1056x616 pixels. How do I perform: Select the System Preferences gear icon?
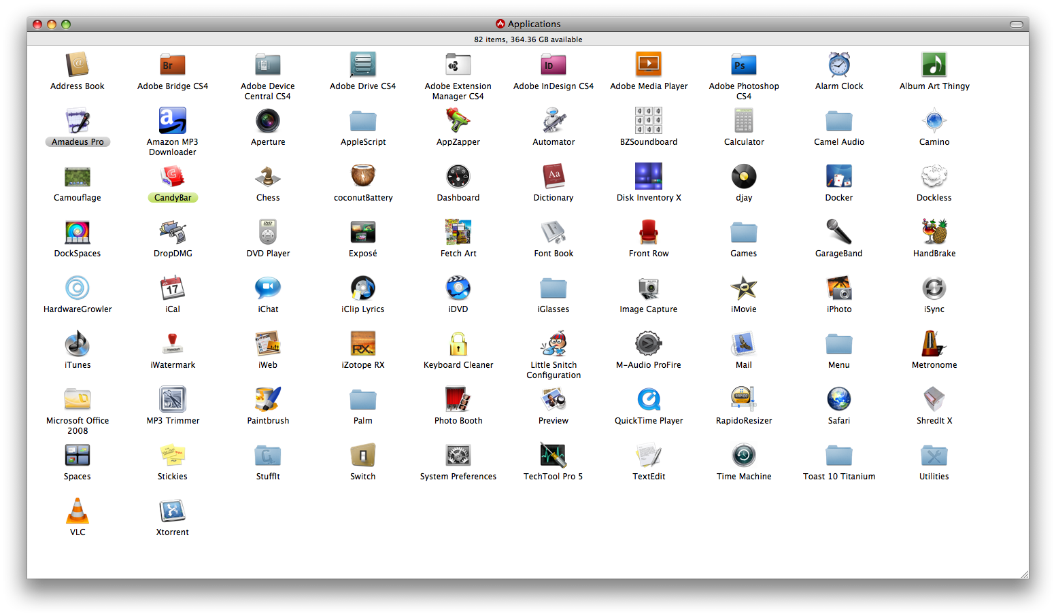(458, 455)
